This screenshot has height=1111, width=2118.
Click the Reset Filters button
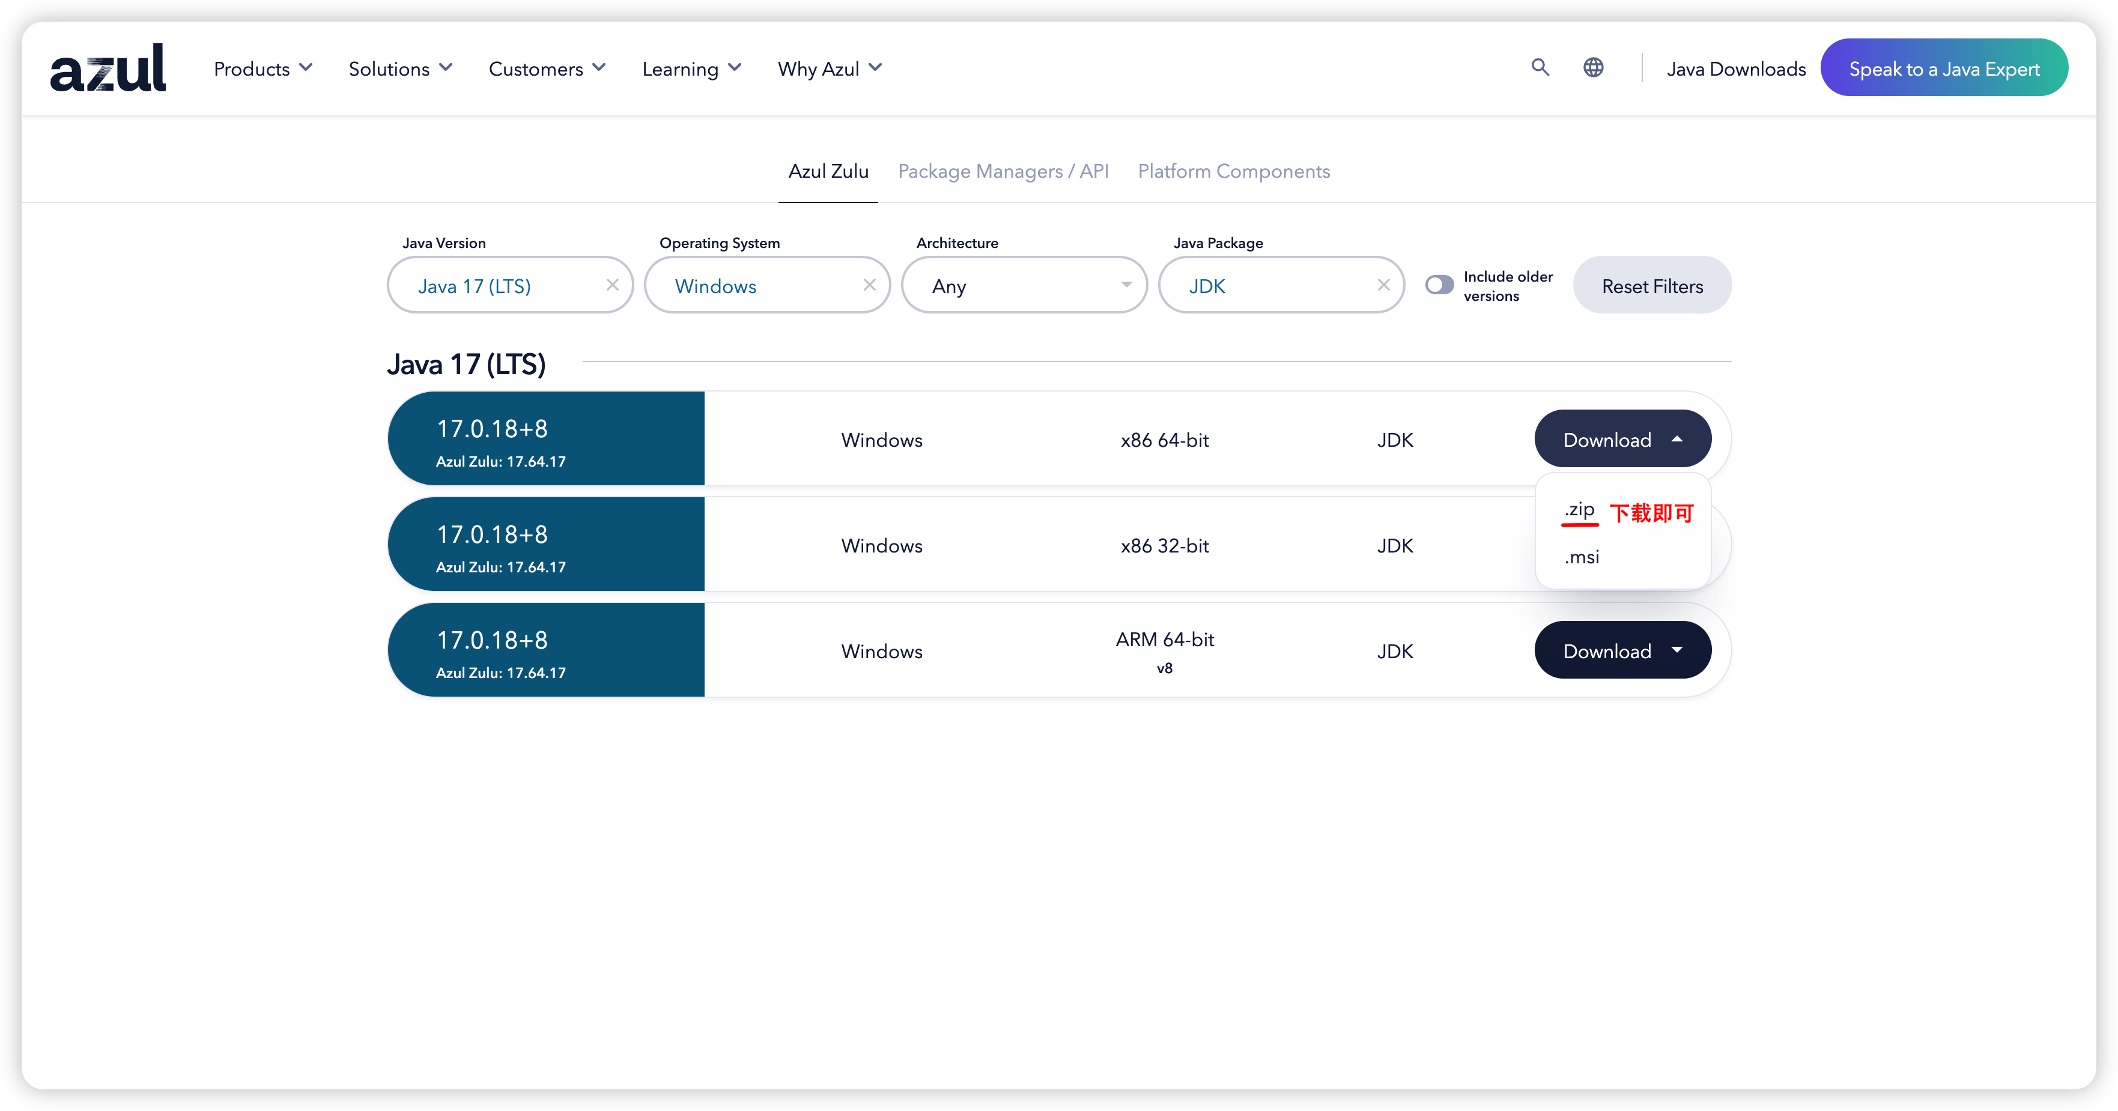click(1652, 285)
